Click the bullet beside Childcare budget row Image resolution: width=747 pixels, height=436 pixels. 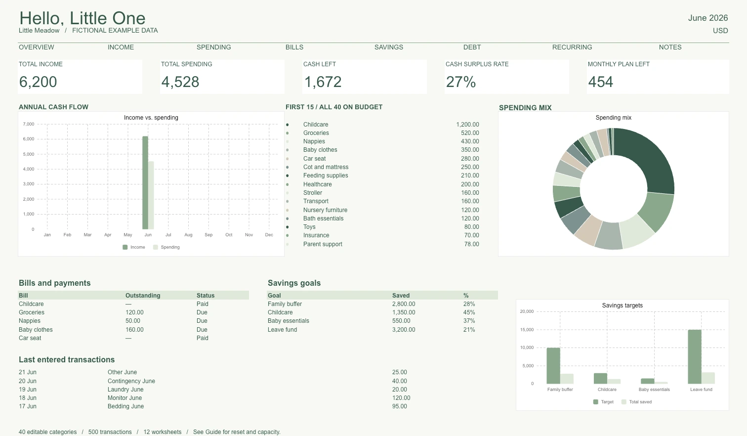point(288,125)
